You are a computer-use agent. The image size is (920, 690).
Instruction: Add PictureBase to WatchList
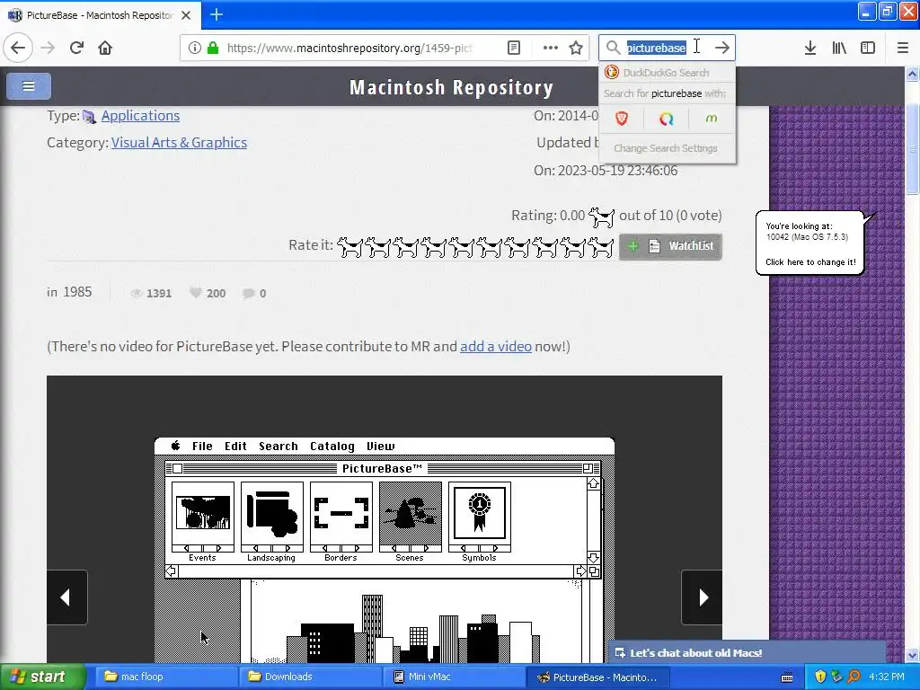[x=670, y=246]
